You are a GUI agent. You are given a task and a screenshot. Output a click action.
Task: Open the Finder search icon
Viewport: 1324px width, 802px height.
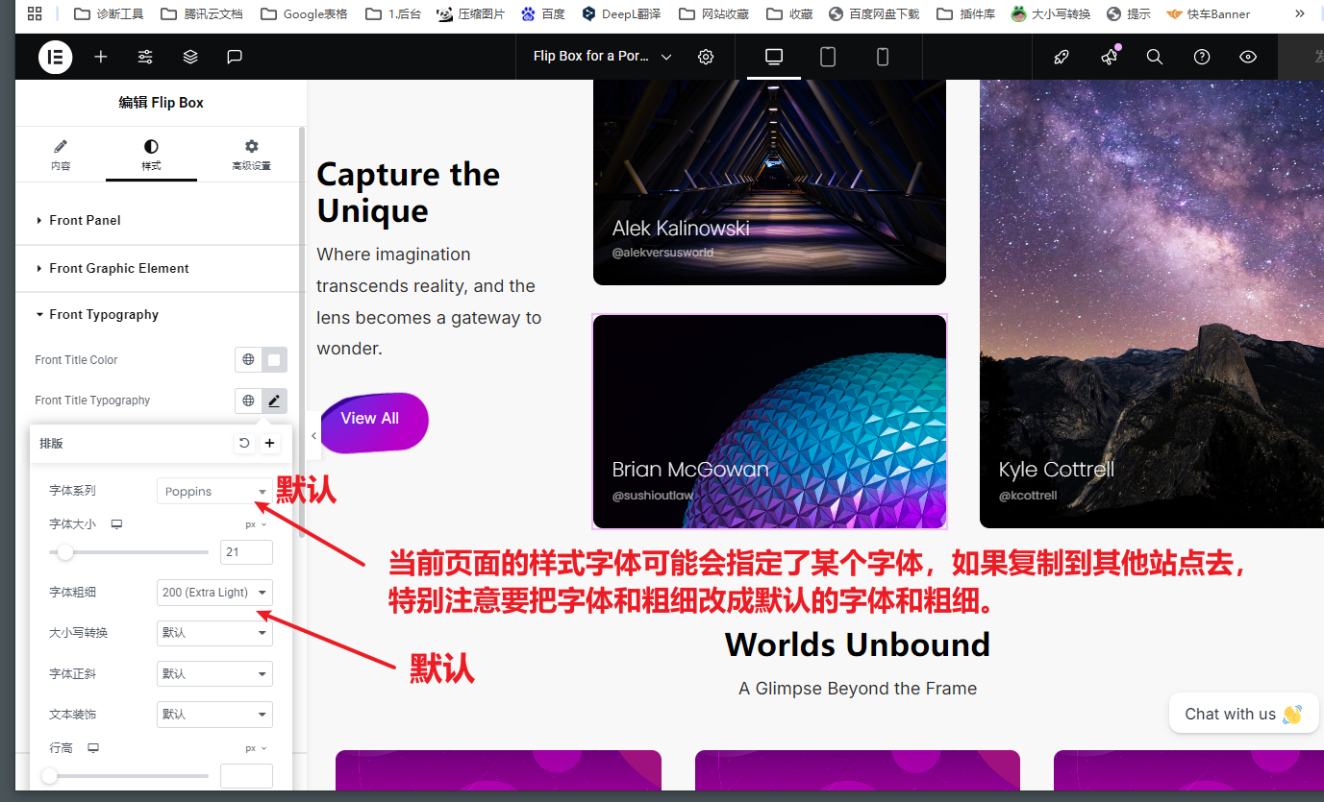[1155, 58]
